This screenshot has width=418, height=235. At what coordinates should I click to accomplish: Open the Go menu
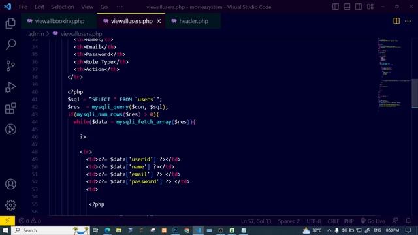click(104, 7)
